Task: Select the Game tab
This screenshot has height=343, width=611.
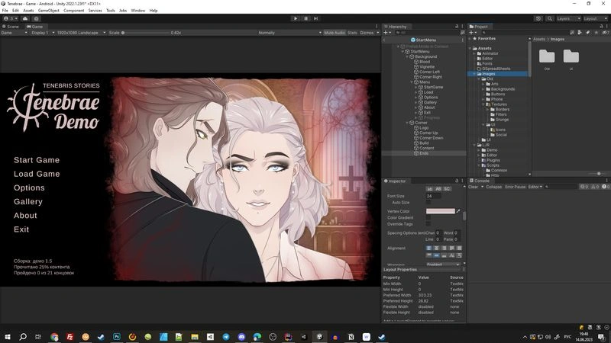Action: point(34,27)
